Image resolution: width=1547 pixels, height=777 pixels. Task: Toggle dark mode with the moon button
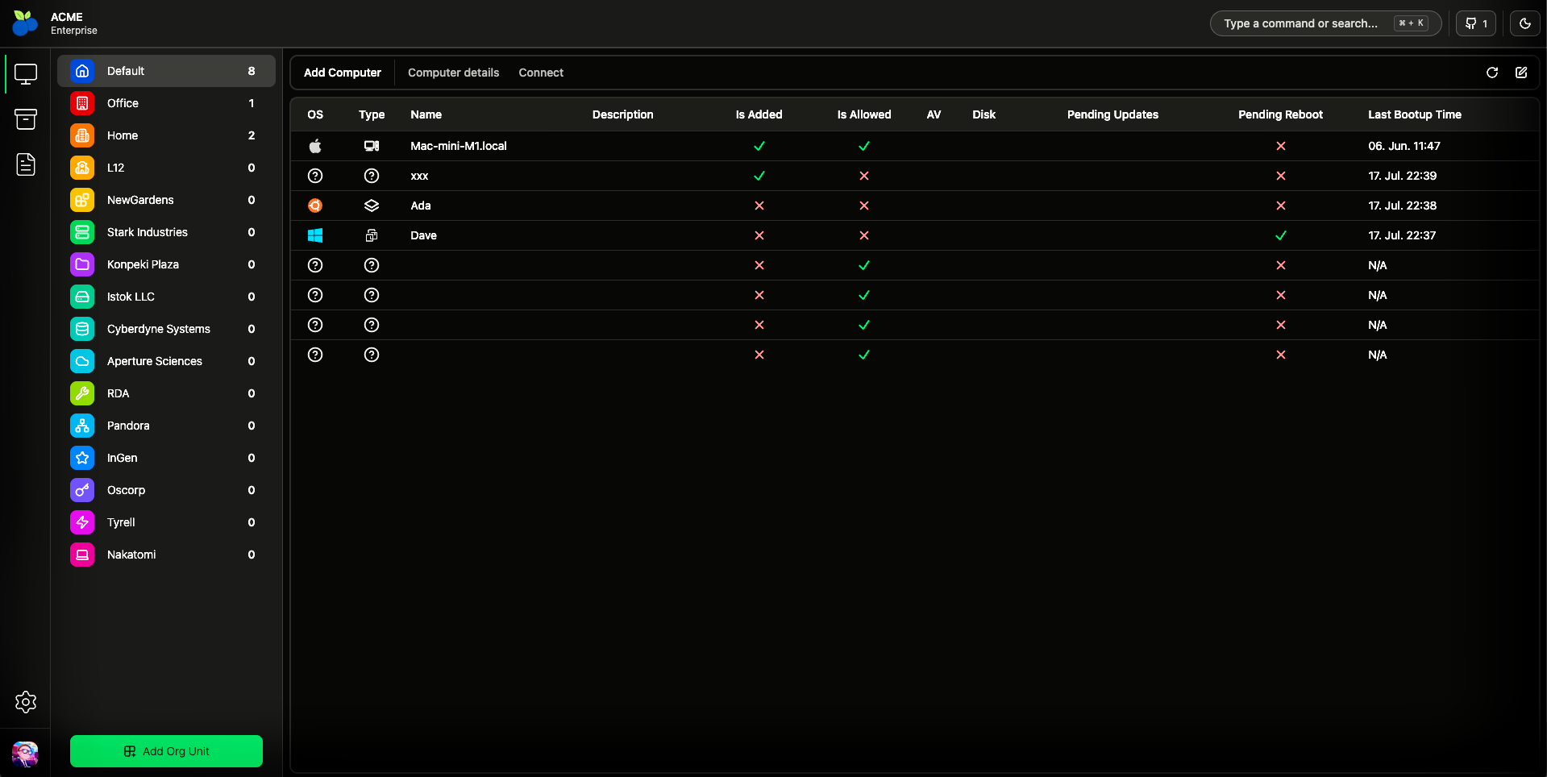tap(1525, 23)
